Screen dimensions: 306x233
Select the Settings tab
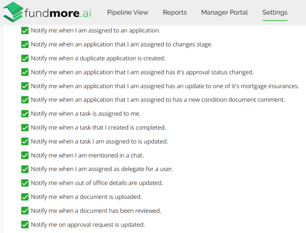click(x=274, y=12)
